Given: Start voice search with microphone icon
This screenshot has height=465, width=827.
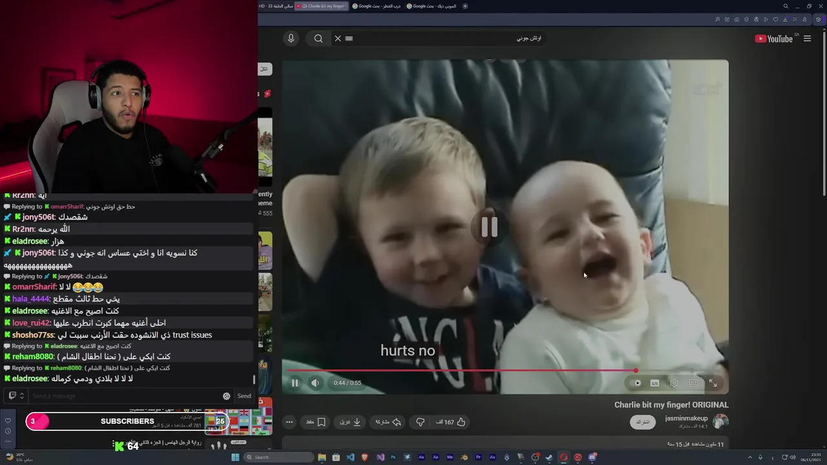Looking at the screenshot, I should 291,39.
